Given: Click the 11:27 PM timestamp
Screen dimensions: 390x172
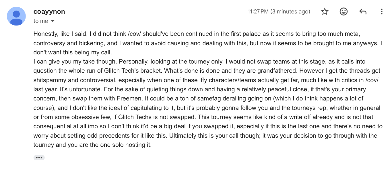Looking at the screenshot, I should 279,12.
